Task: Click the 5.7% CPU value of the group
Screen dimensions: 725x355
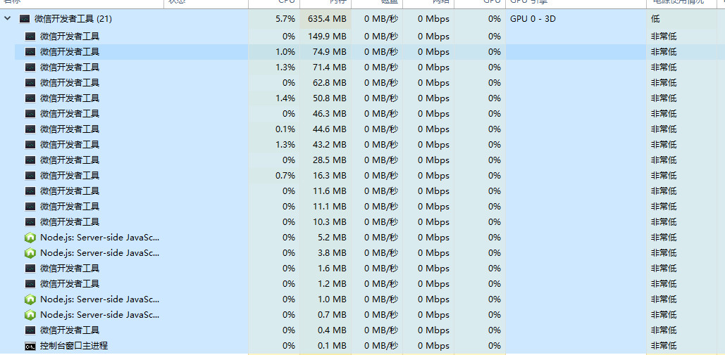Action: point(285,19)
